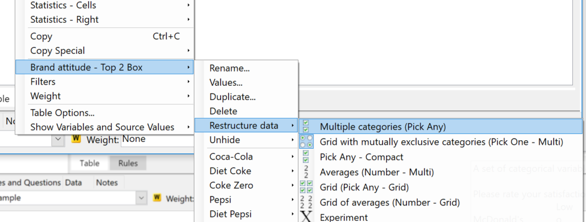Switch to the Table tab
586x222 pixels.
tap(89, 163)
